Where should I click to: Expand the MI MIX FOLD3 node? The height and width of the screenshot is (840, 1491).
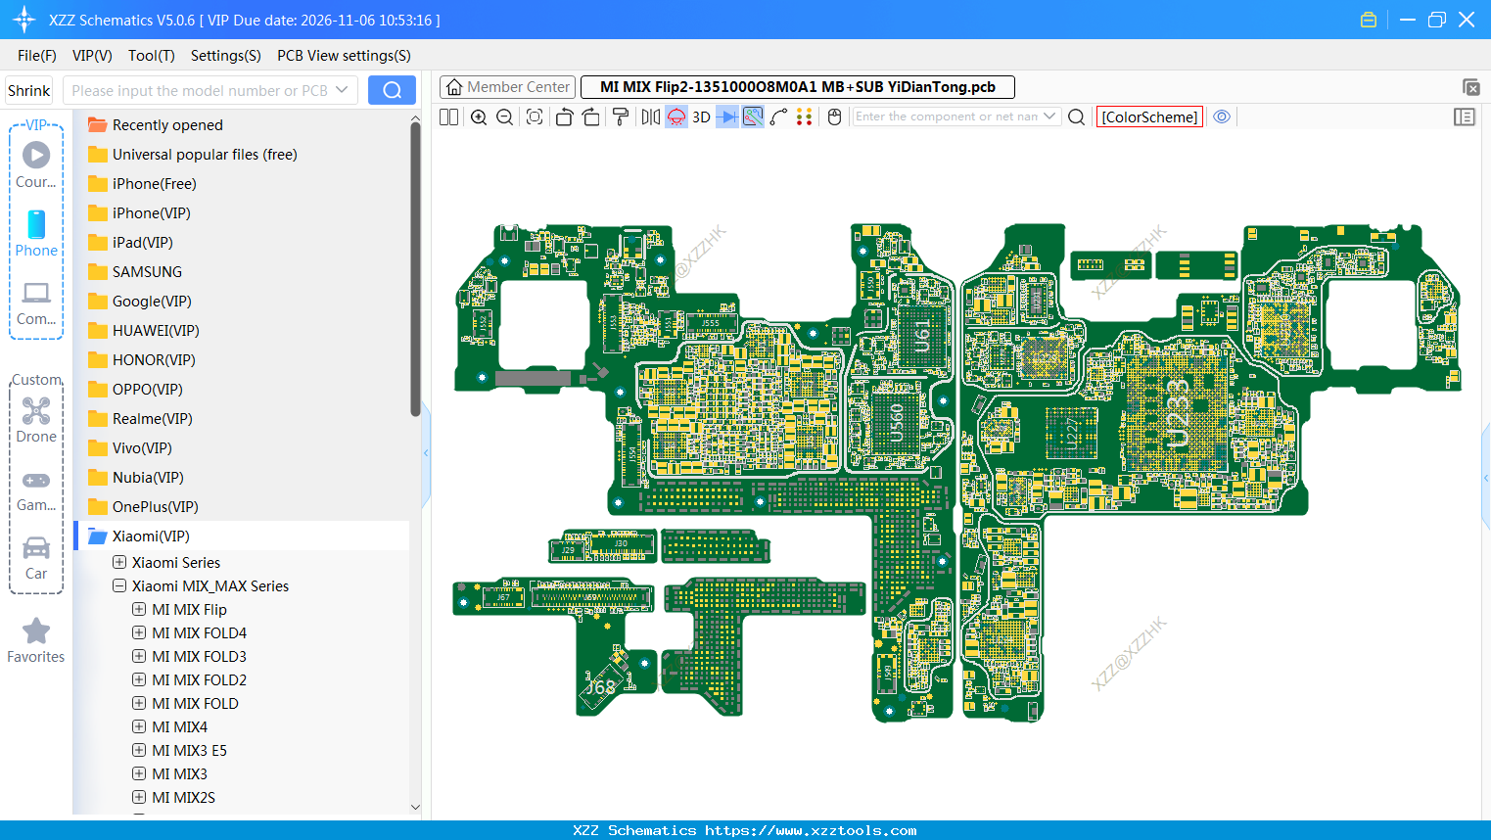click(139, 656)
